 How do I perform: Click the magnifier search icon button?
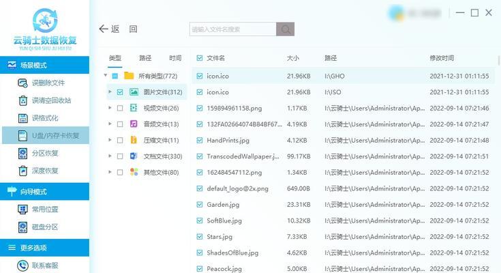point(286,29)
